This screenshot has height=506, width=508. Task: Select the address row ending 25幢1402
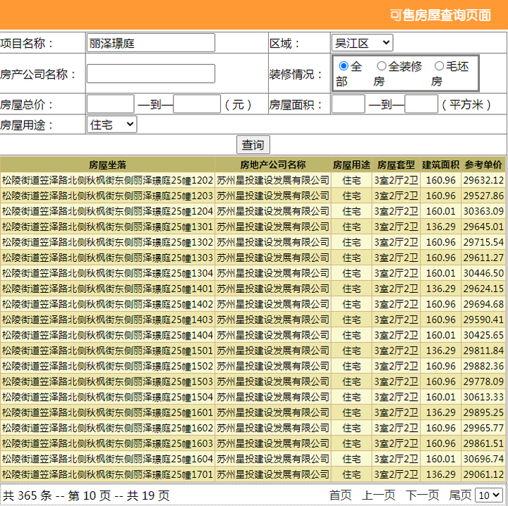coord(107,304)
